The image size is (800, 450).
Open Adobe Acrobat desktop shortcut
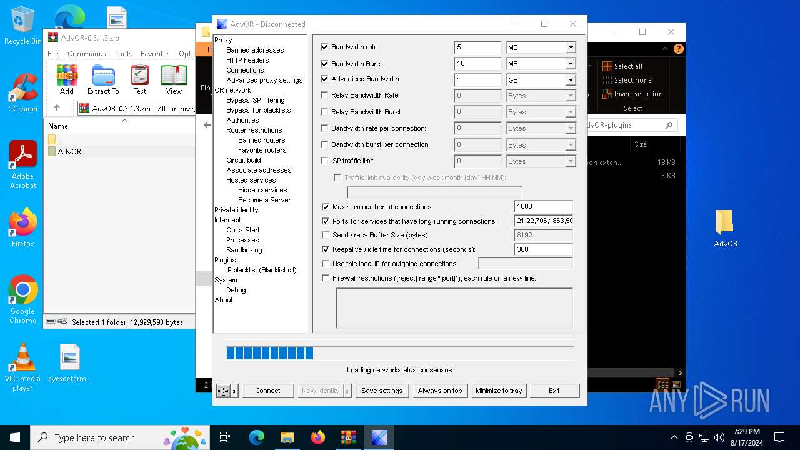(23, 164)
